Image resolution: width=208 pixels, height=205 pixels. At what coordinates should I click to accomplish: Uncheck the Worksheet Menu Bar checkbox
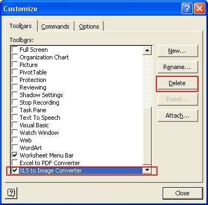(x=15, y=155)
